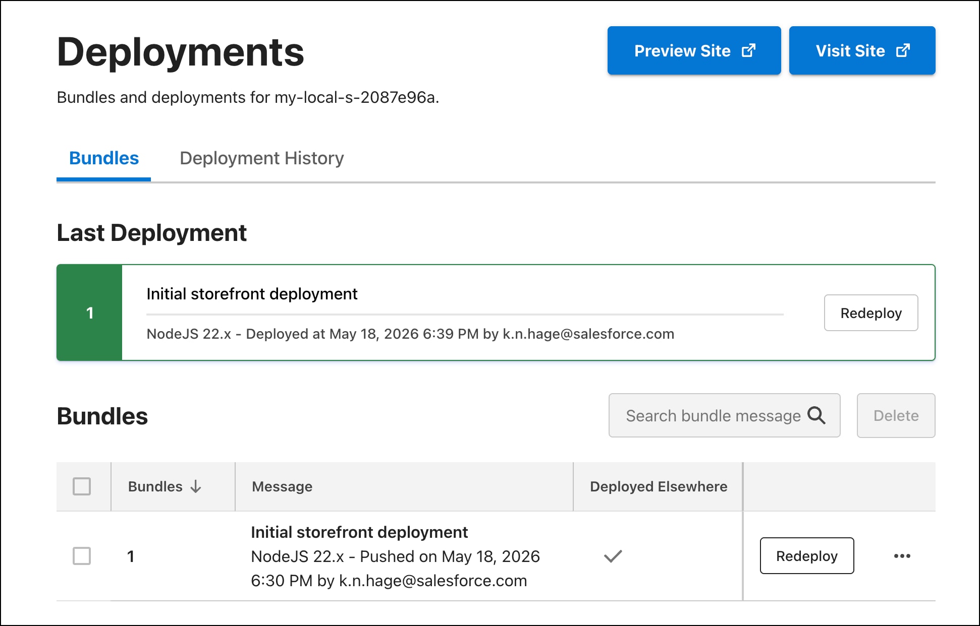Viewport: 980px width, 626px height.
Task: Click bundle number 1 in table row
Action: click(x=130, y=556)
